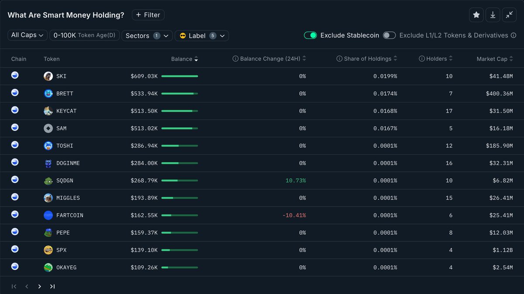Open the All Caps dropdown
524x294 pixels.
[28, 35]
